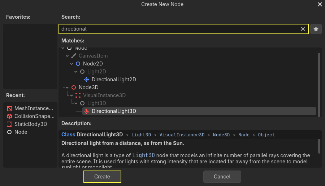Image resolution: width=325 pixels, height=186 pixels.
Task: Click the VisualInstance3D four-dot icon
Action: [x=78, y=95]
